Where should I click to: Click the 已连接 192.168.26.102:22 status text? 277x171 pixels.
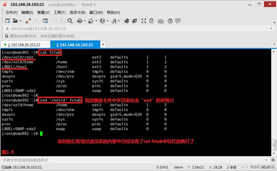(x=22, y=167)
